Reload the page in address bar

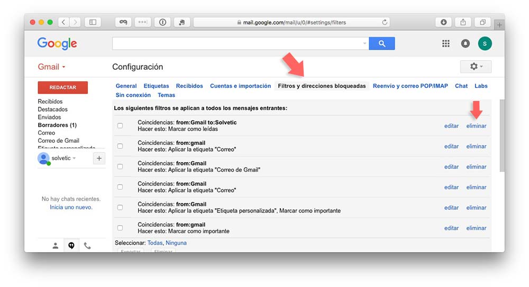[385, 22]
